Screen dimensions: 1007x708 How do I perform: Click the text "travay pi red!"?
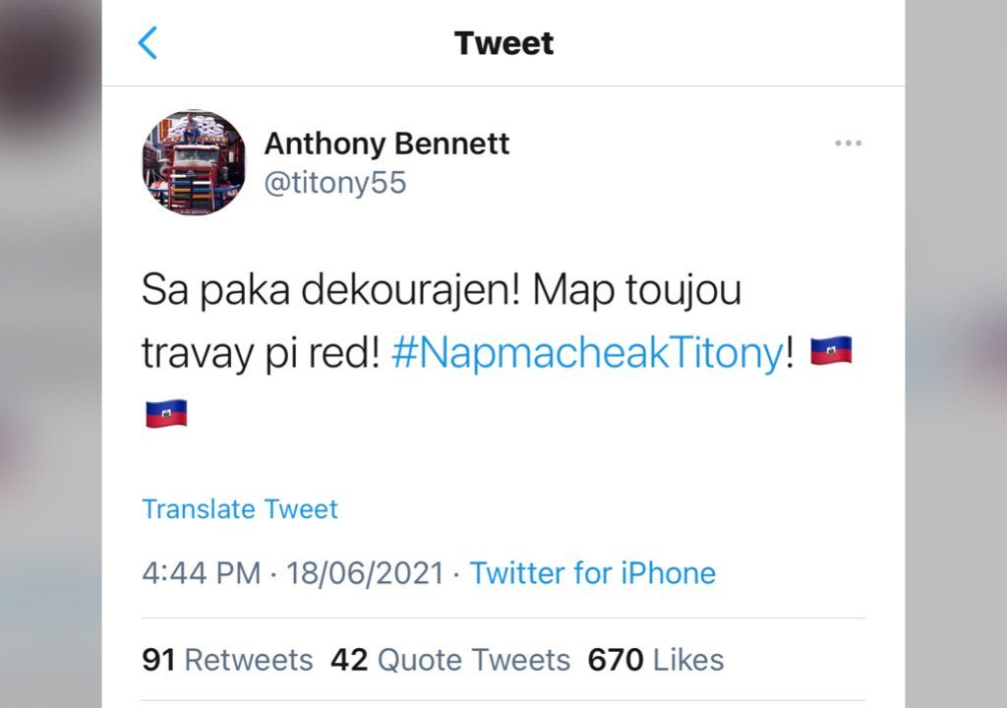click(x=261, y=354)
